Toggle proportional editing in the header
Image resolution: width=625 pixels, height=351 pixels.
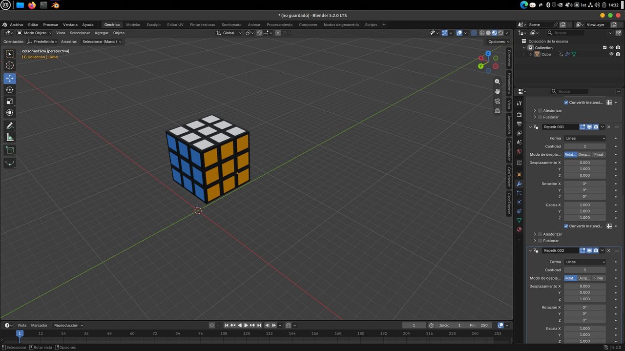[278, 33]
